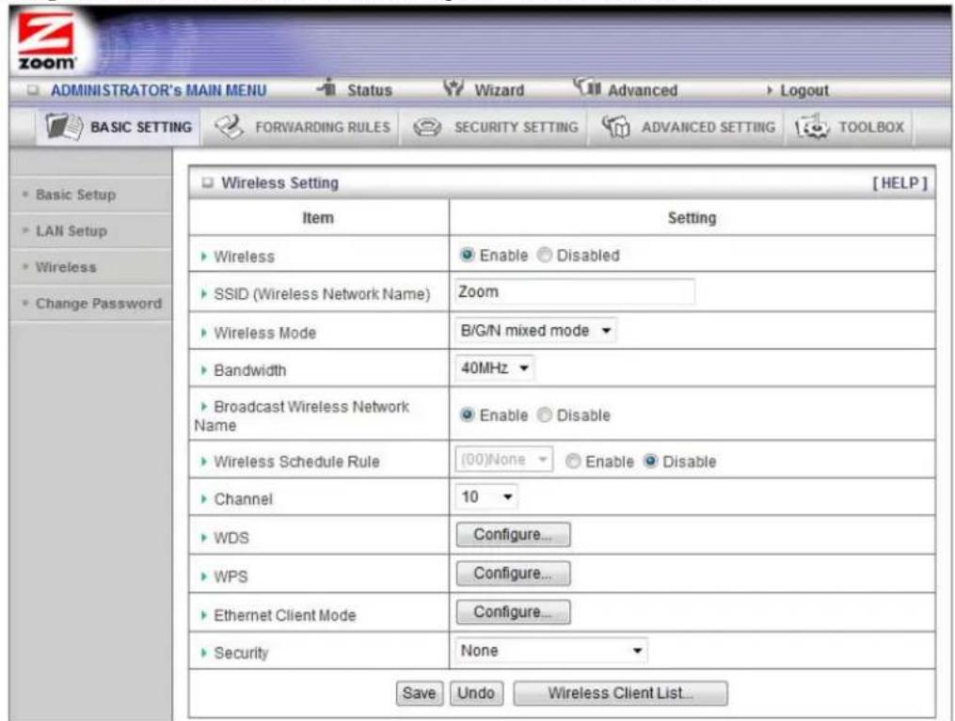Click the Undo button

click(476, 693)
